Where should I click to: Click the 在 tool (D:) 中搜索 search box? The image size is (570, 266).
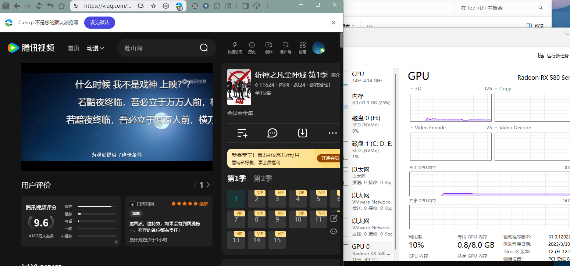501,8
